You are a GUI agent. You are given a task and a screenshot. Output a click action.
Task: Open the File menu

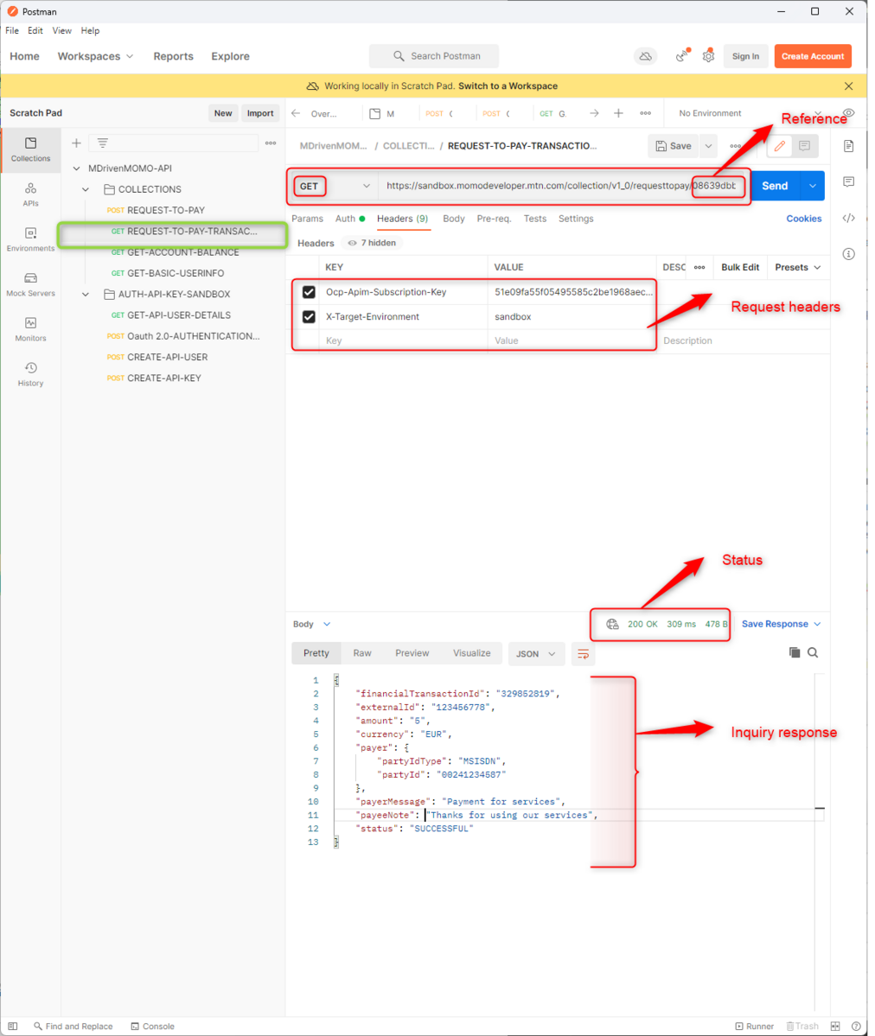tap(12, 30)
